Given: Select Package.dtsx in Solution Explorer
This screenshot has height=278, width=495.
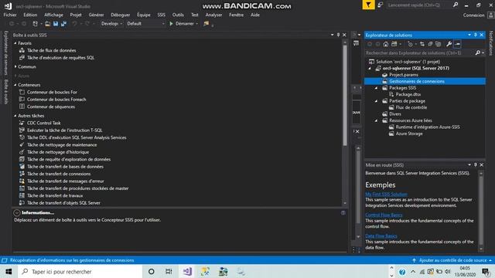Looking at the screenshot, I should tap(408, 94).
